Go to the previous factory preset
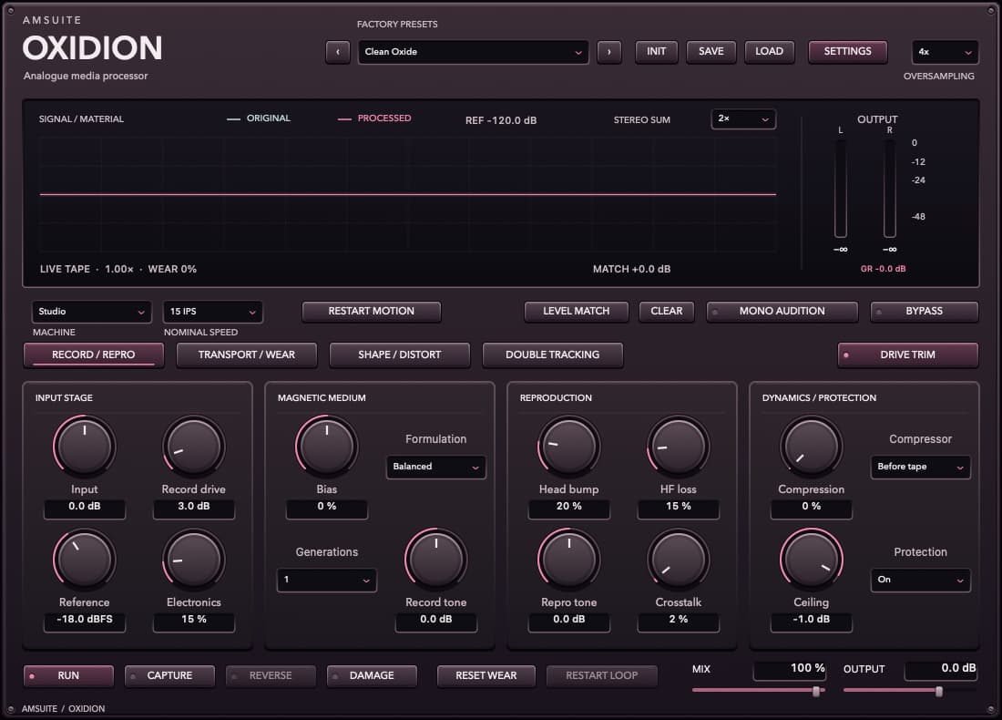Screen dimensions: 1002x720 [x=337, y=52]
